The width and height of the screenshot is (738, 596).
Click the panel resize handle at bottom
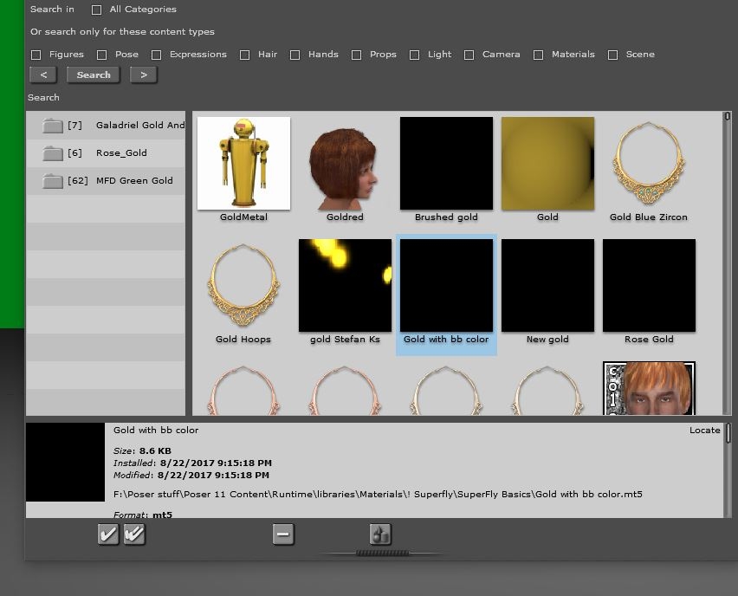381,553
